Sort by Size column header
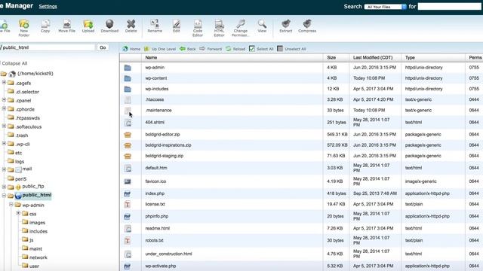Image resolution: width=483 pixels, height=271 pixels. pyautogui.click(x=331, y=57)
